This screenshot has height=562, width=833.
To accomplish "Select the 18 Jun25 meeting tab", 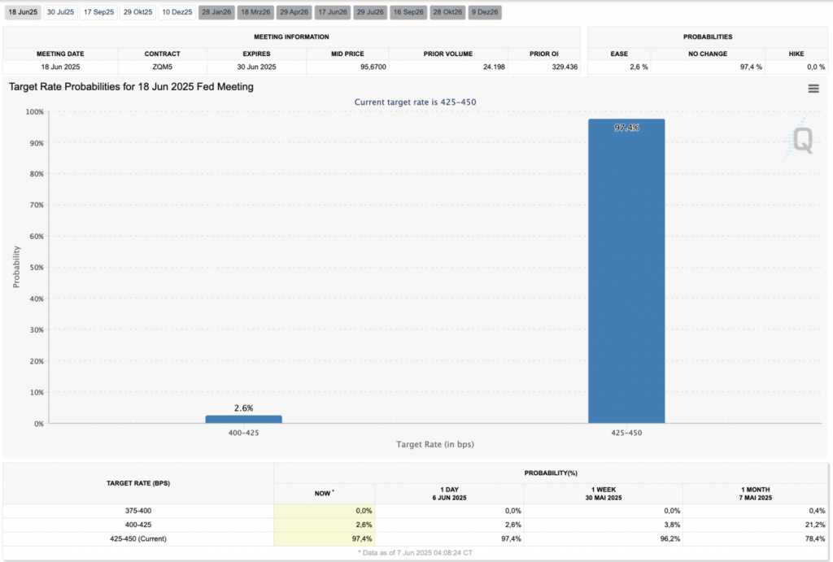I will (x=22, y=12).
